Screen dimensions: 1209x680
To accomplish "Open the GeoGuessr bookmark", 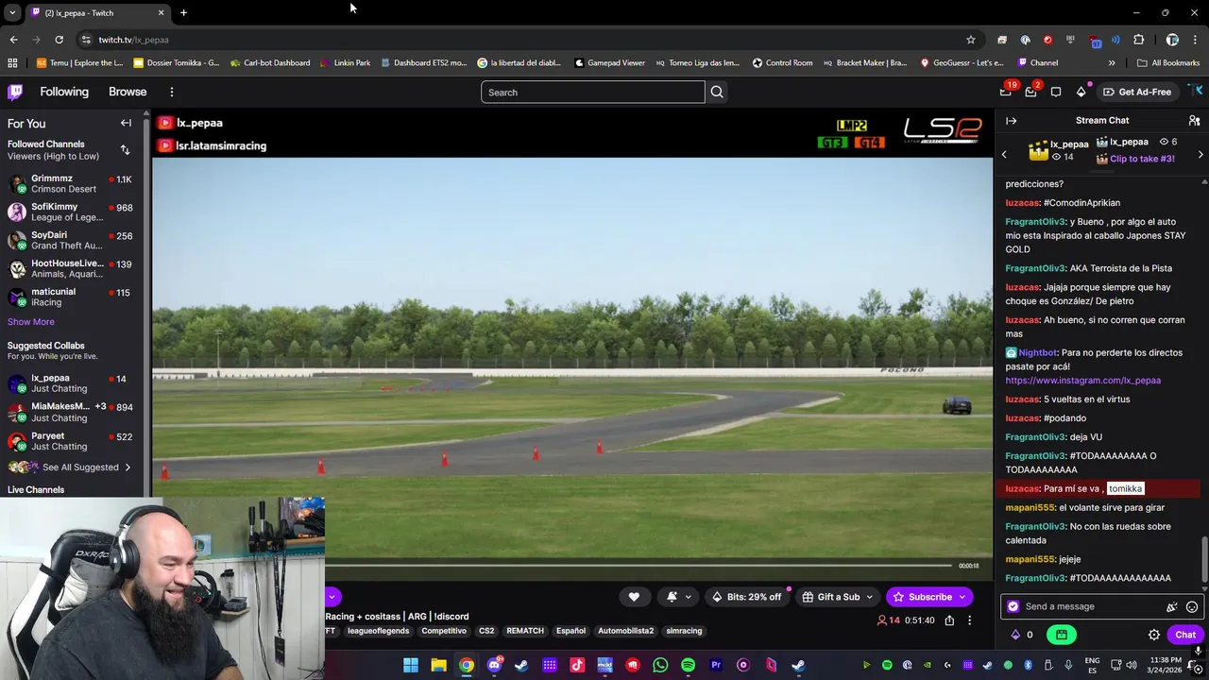I will 962,63.
